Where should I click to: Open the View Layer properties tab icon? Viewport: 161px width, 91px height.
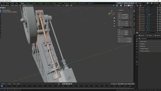[137, 44]
